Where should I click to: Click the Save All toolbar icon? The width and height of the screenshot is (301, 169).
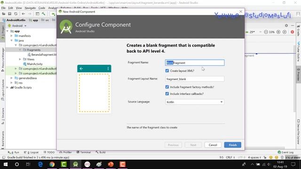(9, 14)
